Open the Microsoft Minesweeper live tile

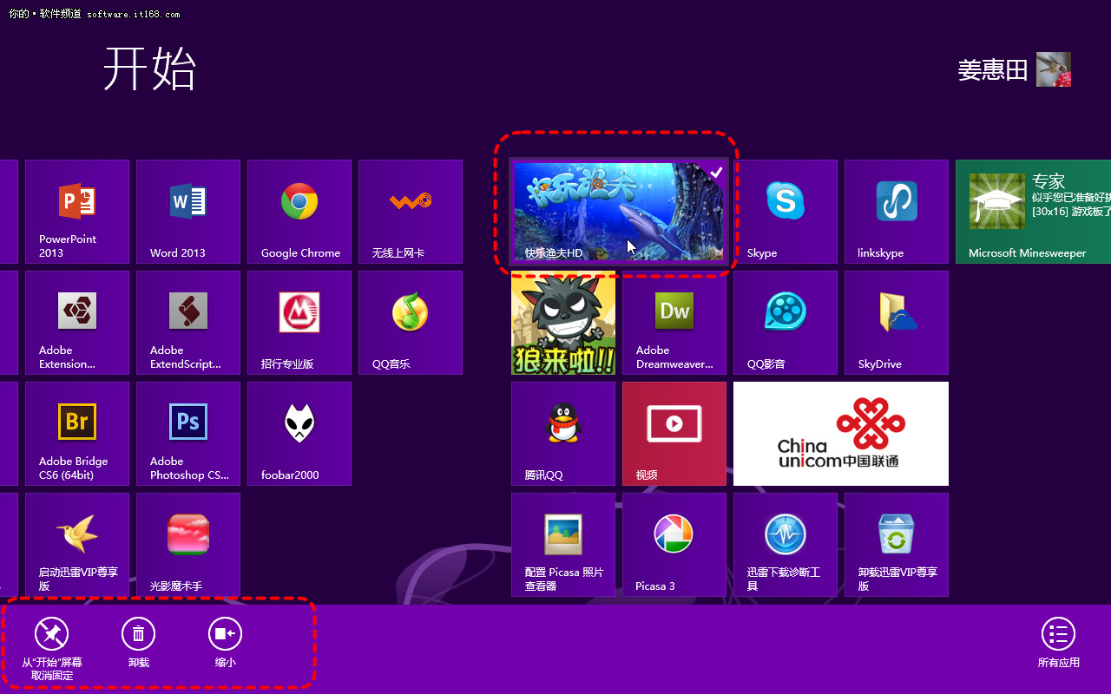[x=1033, y=211]
